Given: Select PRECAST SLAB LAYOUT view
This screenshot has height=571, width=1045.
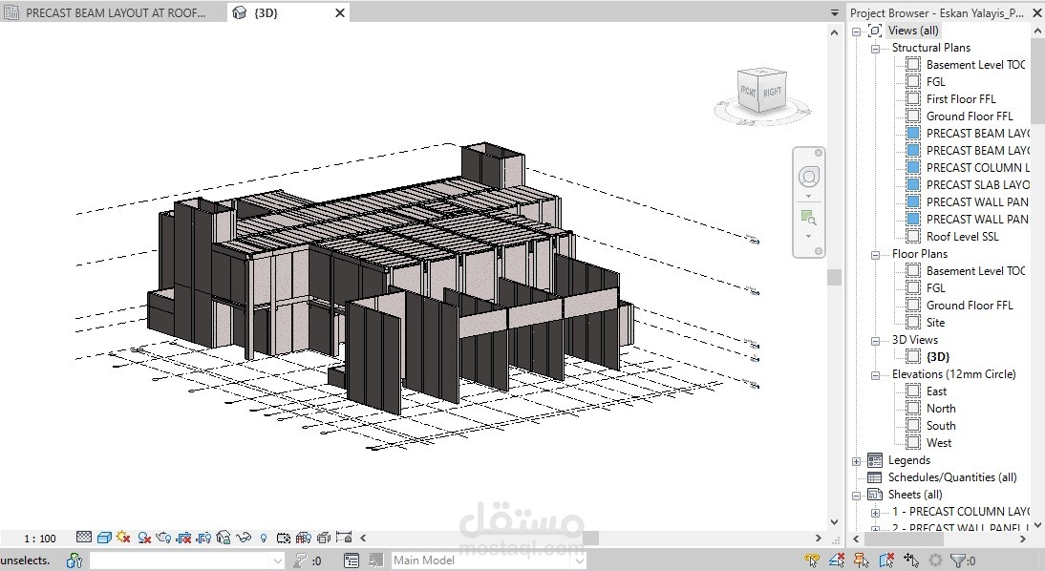Looking at the screenshot, I should [977, 184].
